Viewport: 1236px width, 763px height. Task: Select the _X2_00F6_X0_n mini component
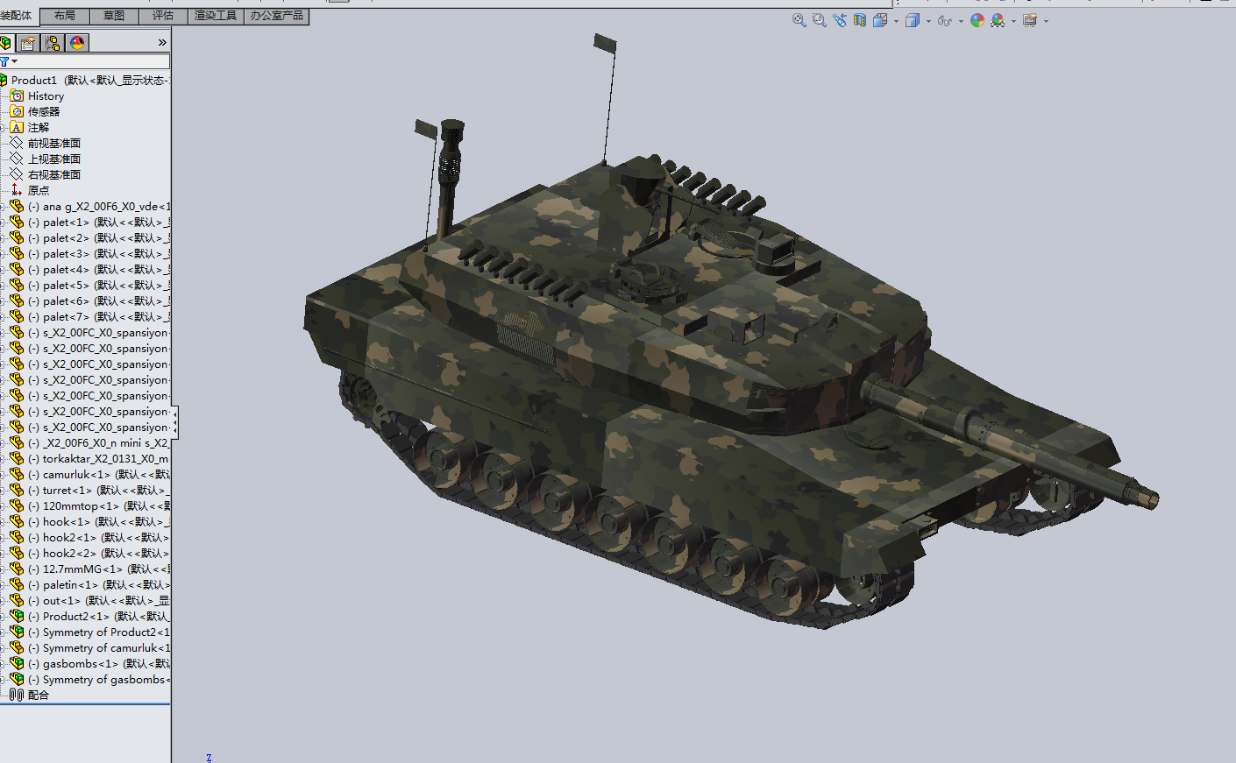pos(89,443)
